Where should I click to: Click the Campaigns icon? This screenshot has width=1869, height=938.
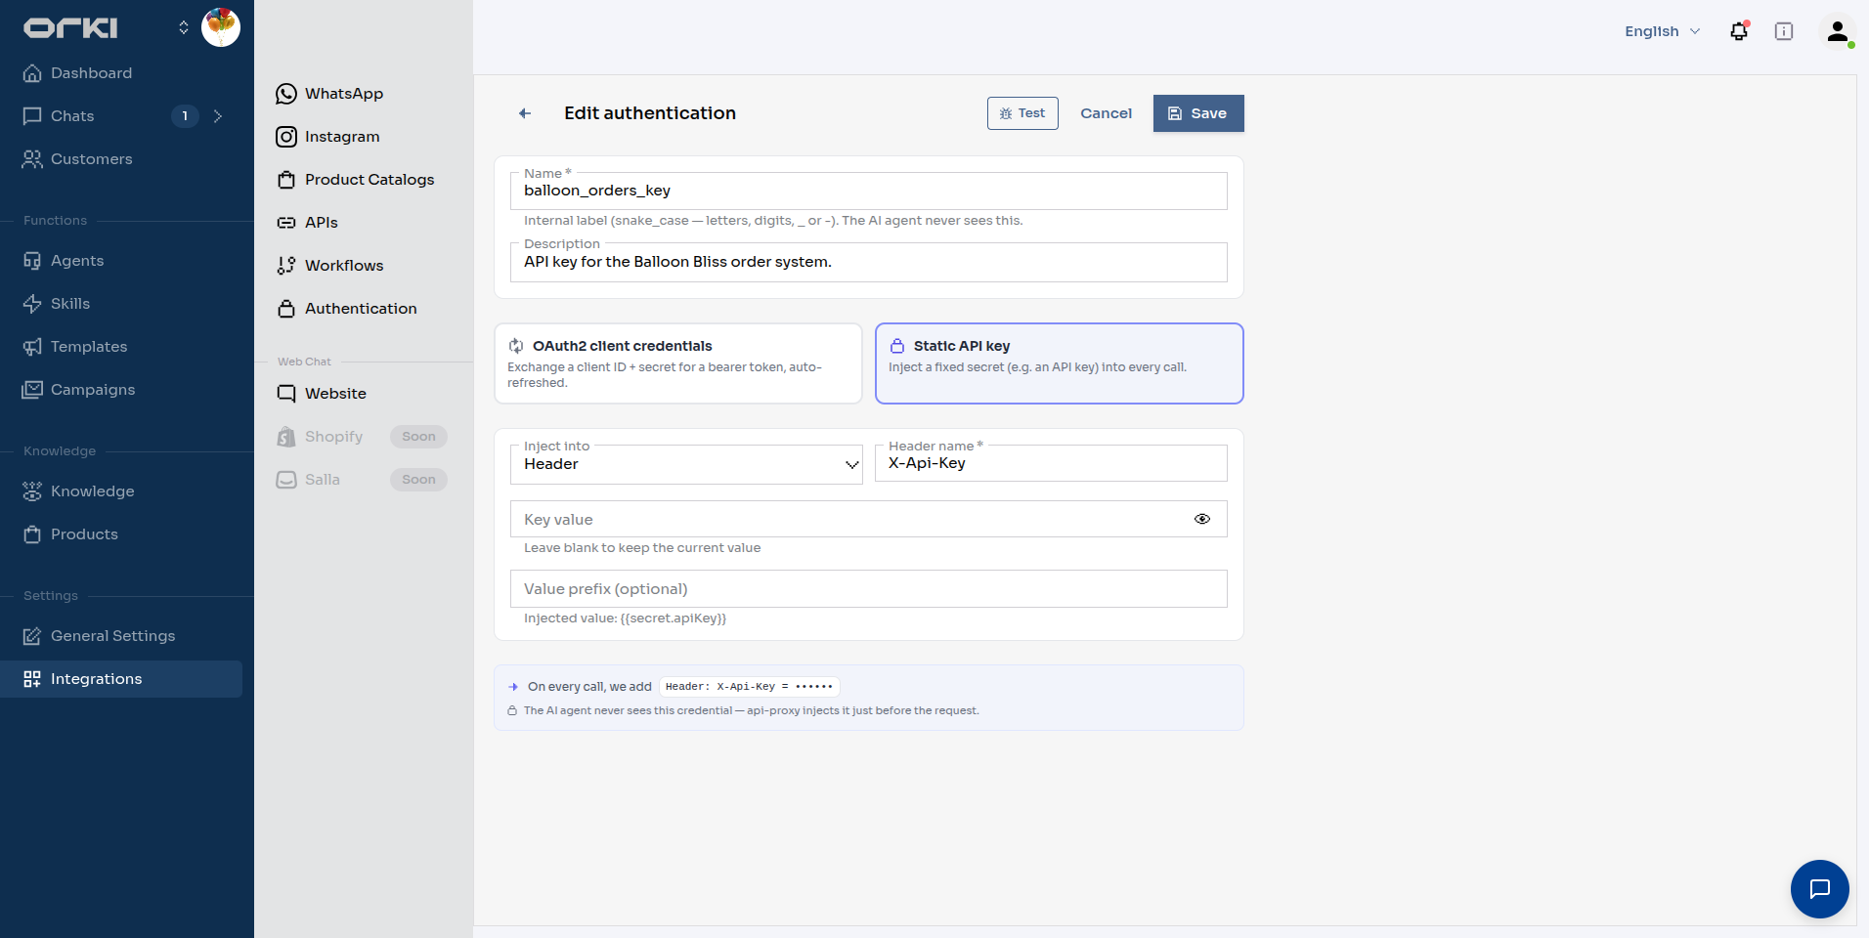tap(32, 390)
